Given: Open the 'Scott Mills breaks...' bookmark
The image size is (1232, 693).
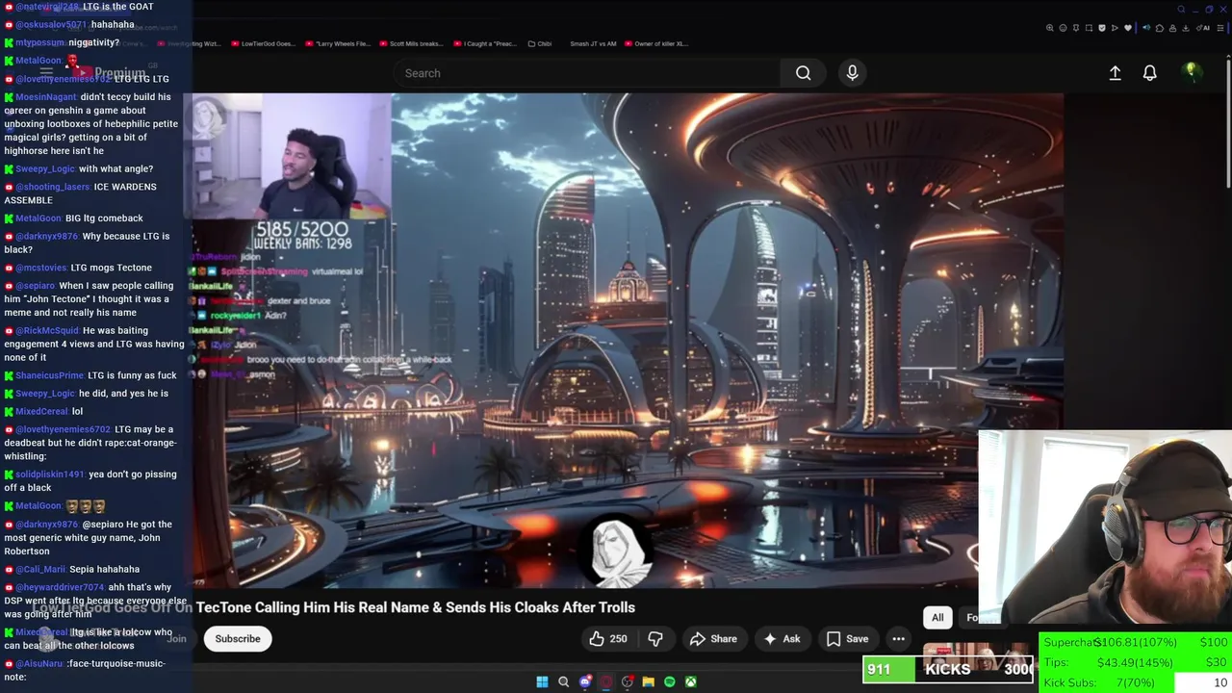Looking at the screenshot, I should (x=410, y=43).
